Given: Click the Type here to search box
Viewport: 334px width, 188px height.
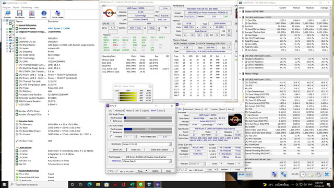Looking at the screenshot, I should [38, 184].
